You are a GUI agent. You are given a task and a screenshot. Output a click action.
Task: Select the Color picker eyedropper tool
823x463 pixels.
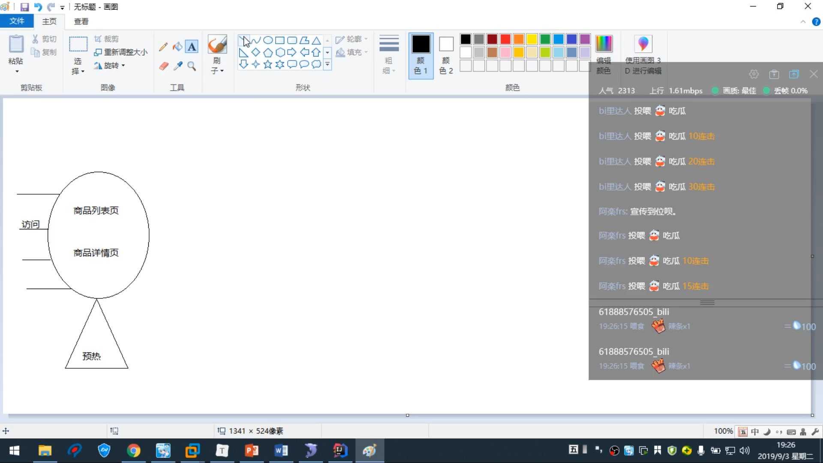pos(178,66)
